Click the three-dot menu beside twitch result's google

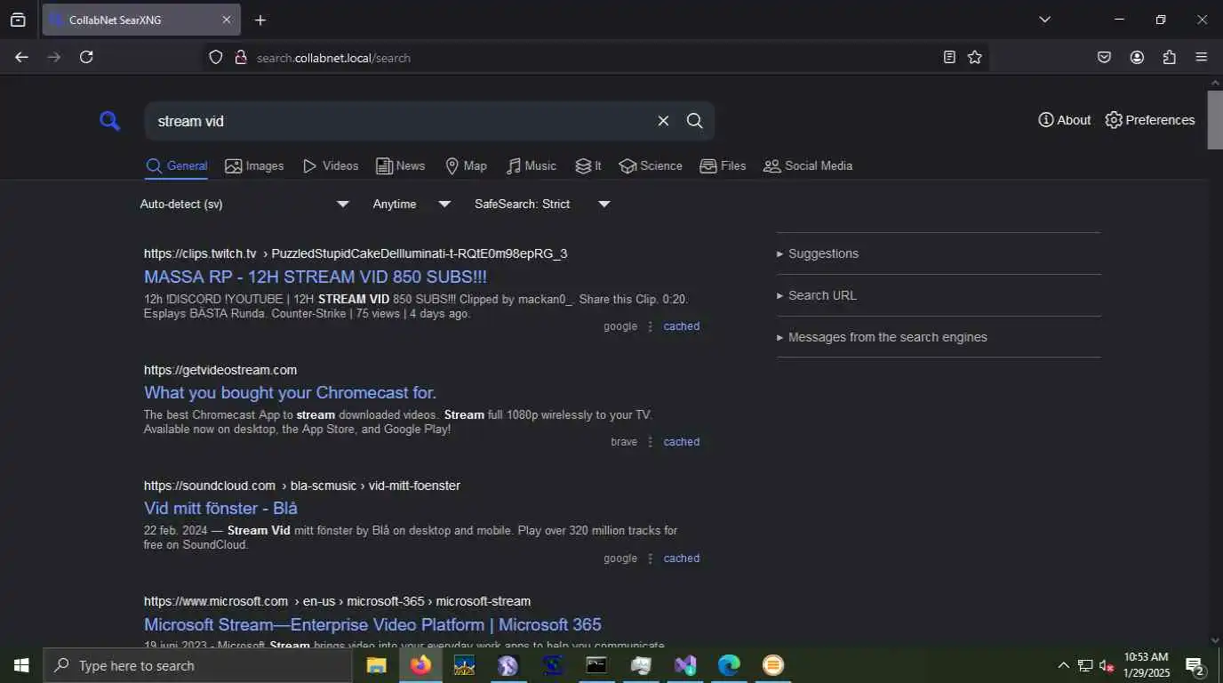(x=650, y=326)
